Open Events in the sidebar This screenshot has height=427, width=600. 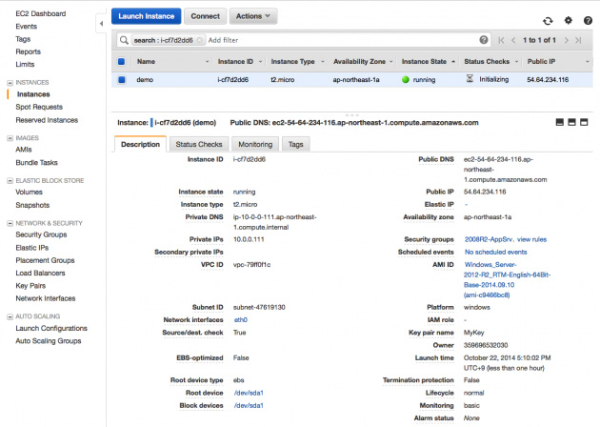tap(26, 27)
